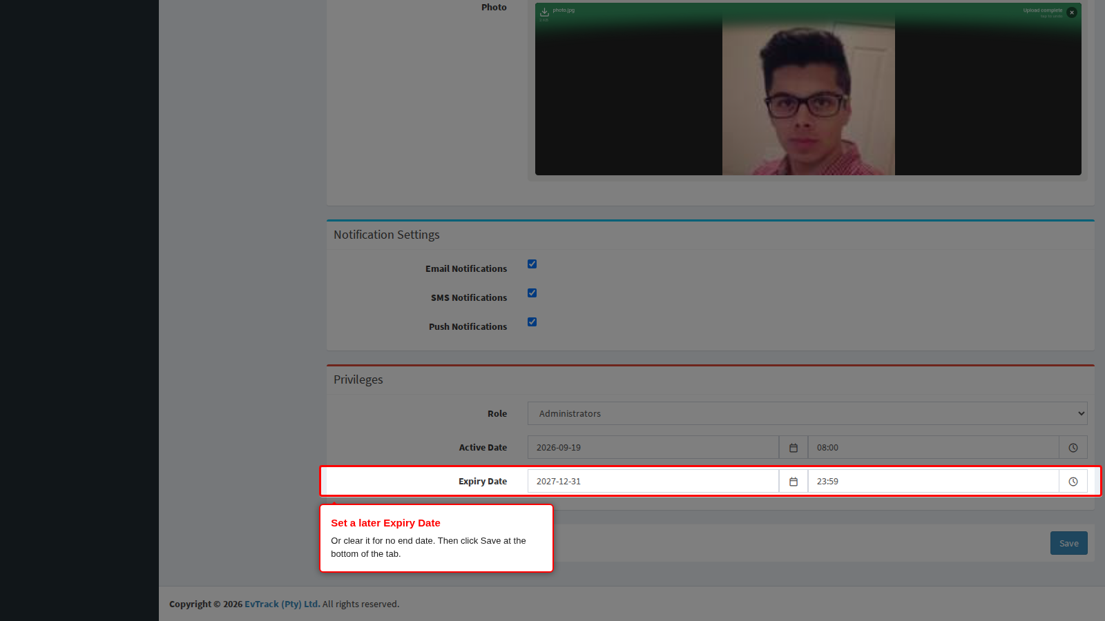Image resolution: width=1105 pixels, height=621 pixels.
Task: Click the photo.jpg file name
Action: tap(564, 10)
